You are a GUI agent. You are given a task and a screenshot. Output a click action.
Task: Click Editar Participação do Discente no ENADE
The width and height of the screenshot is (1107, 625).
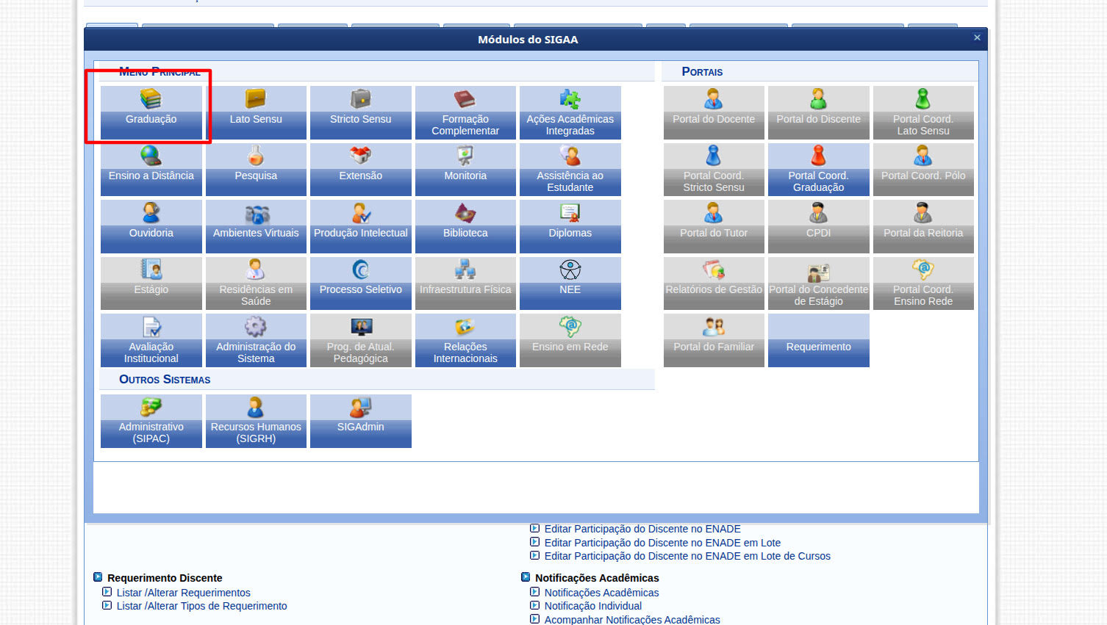pyautogui.click(x=642, y=529)
